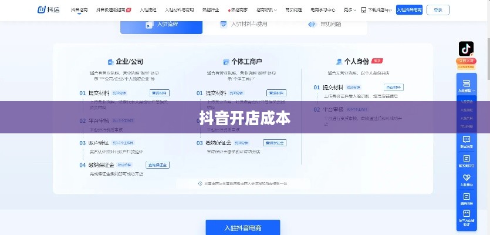Click the heart handshake sidebar icon

(467, 178)
